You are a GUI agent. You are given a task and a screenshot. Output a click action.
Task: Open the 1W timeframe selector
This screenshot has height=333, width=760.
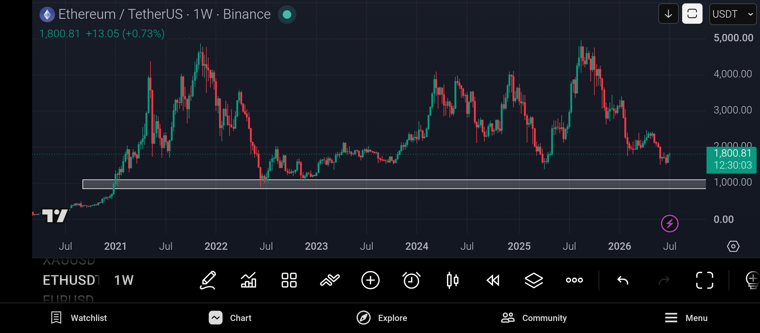pyautogui.click(x=124, y=280)
